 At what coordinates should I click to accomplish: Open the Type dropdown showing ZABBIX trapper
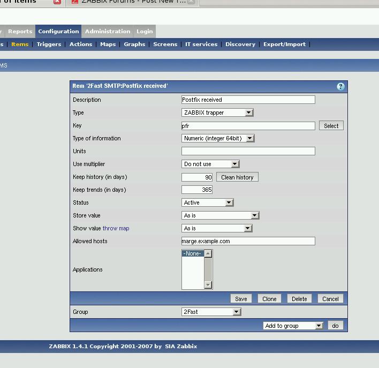click(x=217, y=112)
